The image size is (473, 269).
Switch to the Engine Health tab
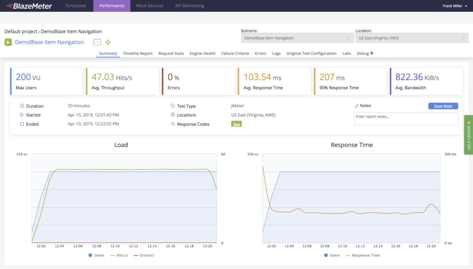[x=202, y=53]
